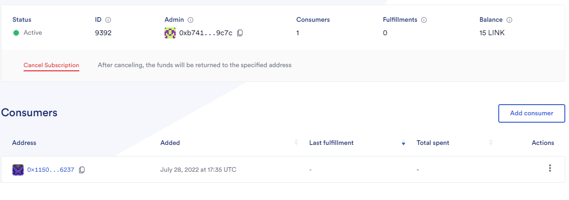This screenshot has width=569, height=200.
Task: Copy consumer address 0x1150...6237
Action: (82, 170)
